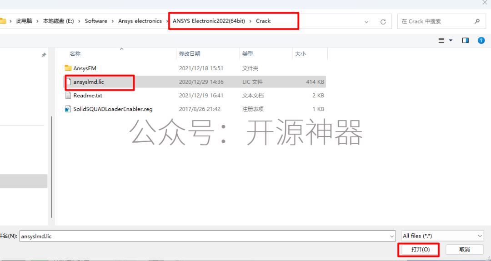Click the 文件夹 type cell
This screenshot has height=261, width=491.
coord(250,68)
